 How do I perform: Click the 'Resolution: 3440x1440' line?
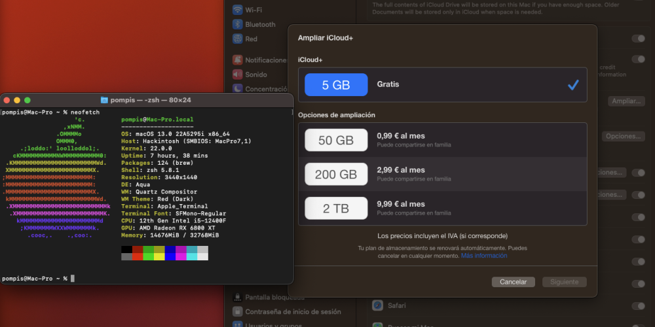159,177
